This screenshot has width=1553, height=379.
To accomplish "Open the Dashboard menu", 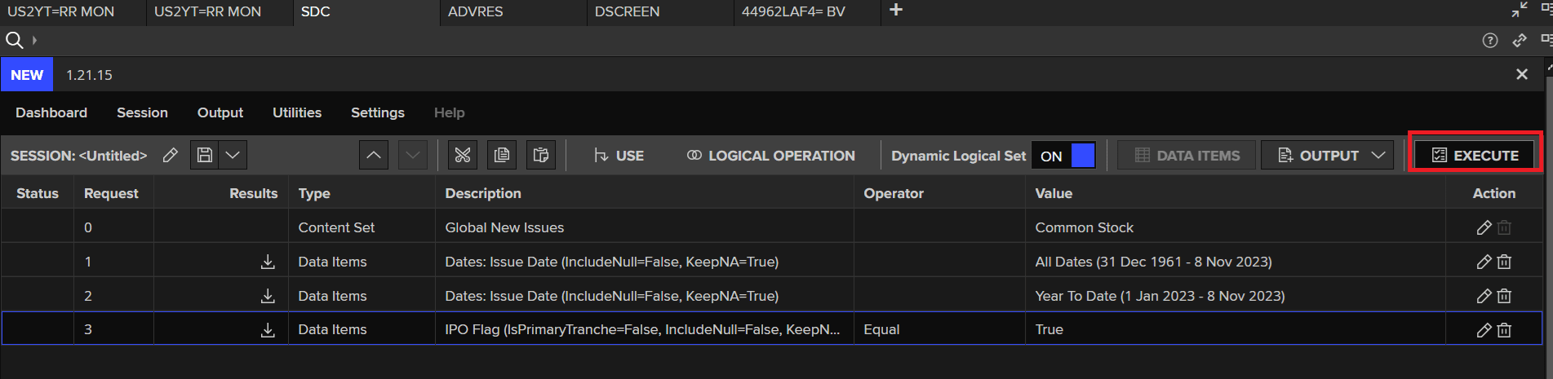I will coord(51,112).
